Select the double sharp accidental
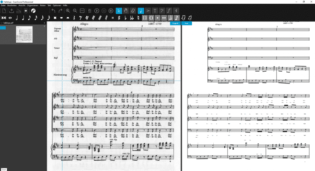Viewport: 315px width, 171px height. pos(112,18)
